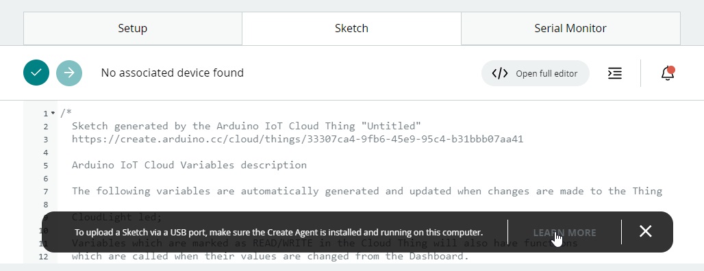Open notifications via the bell icon

point(668,73)
